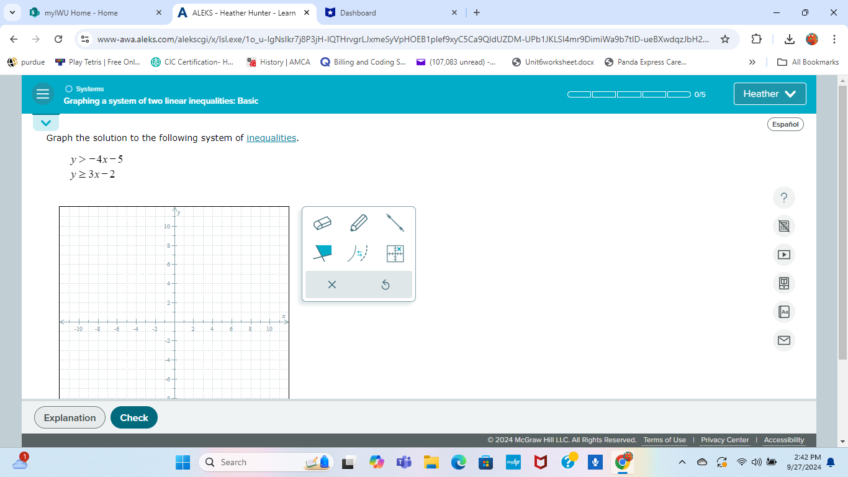
Task: Open the taskbar clock and date
Action: 803,462
